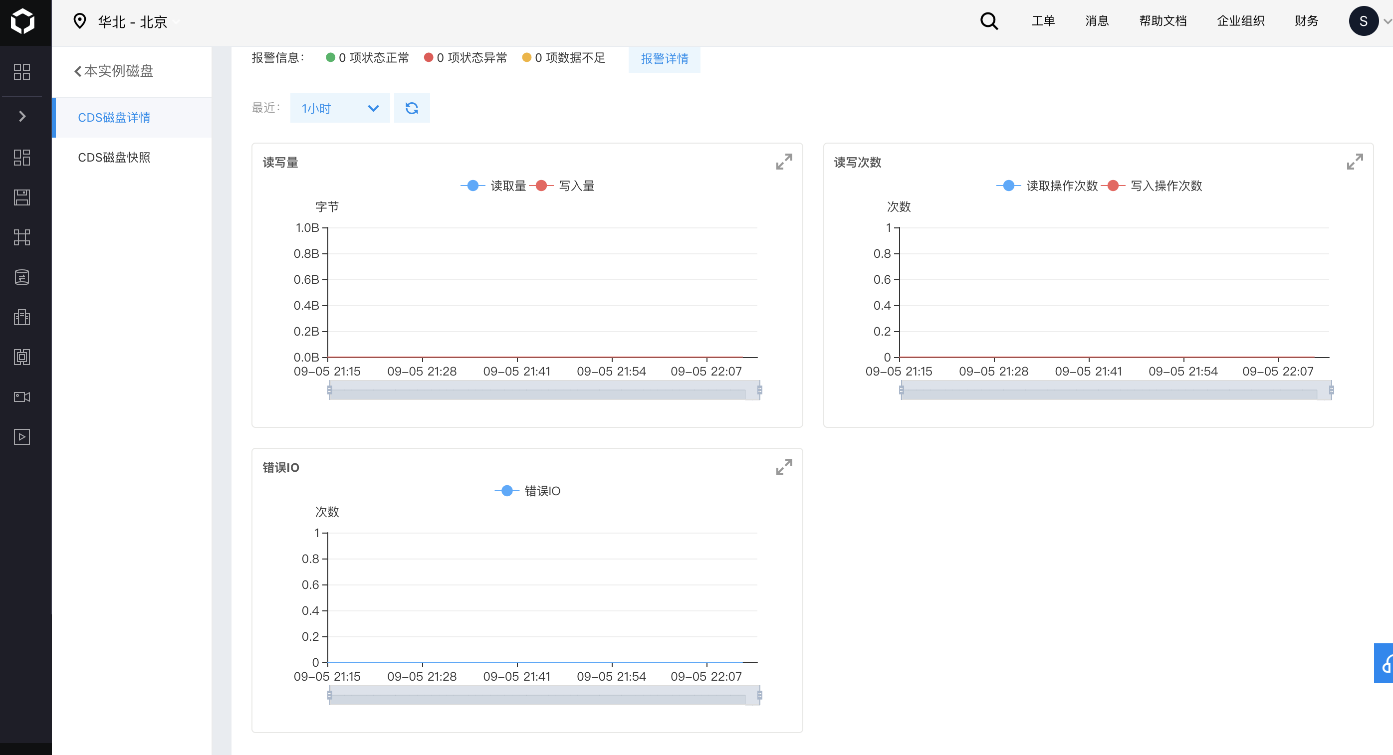The width and height of the screenshot is (1393, 755).
Task: Toggle the 写入操作次数 legend series
Action: click(x=1152, y=186)
